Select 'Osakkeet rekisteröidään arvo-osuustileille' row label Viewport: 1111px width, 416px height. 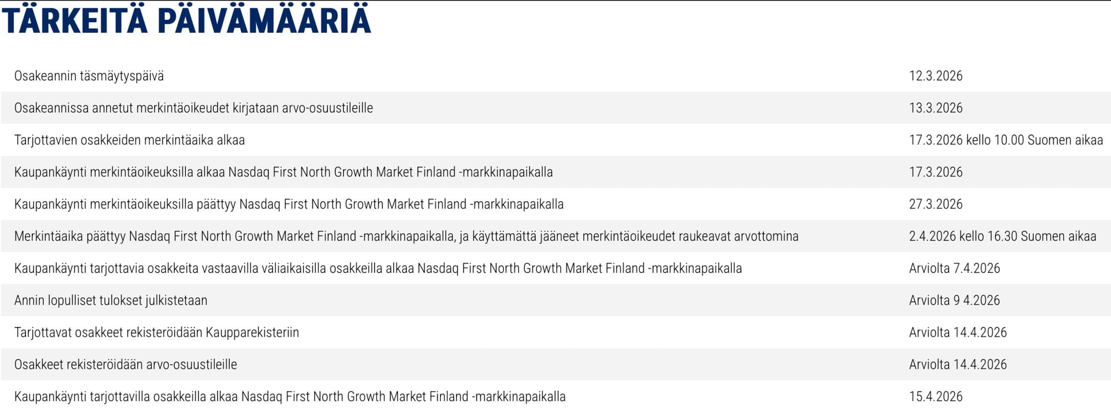(126, 365)
